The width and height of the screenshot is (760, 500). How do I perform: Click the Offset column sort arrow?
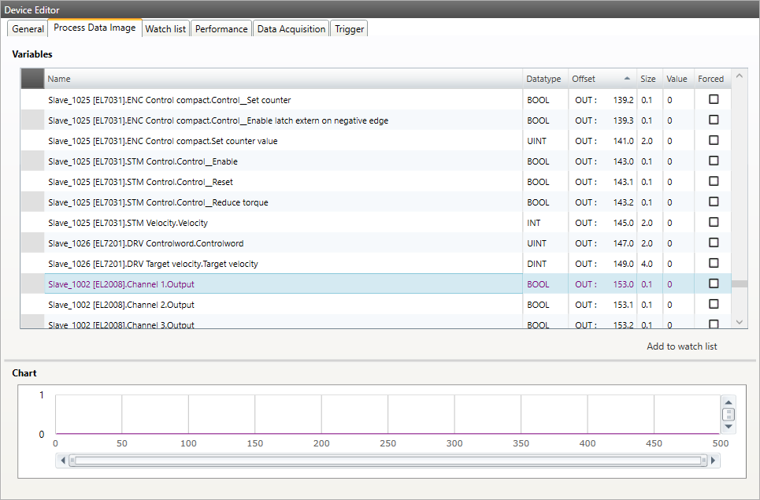pos(627,79)
